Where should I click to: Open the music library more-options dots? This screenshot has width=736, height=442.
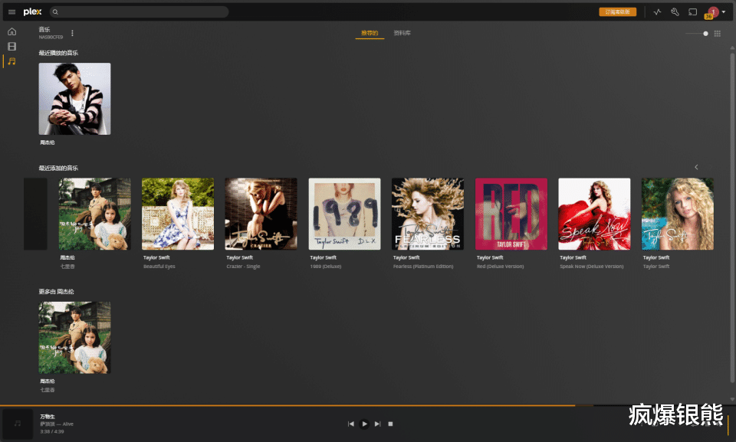[72, 33]
